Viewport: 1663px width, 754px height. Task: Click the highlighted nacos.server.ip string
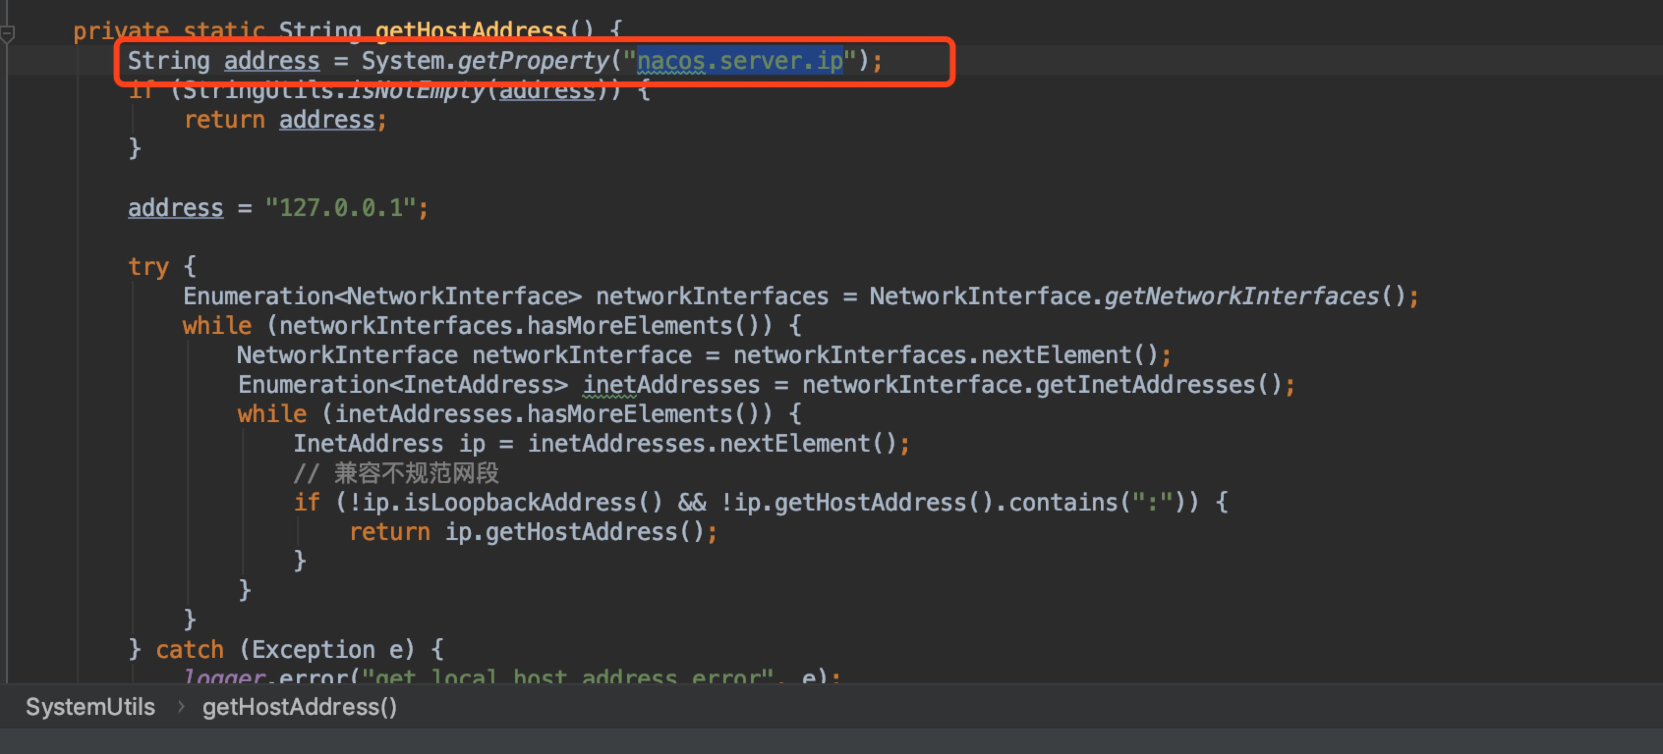[739, 61]
